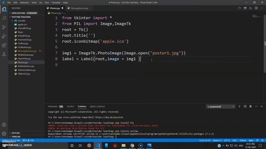Open the View menu
Screen dimensions: 266x149
pyautogui.click(x=34, y=2)
